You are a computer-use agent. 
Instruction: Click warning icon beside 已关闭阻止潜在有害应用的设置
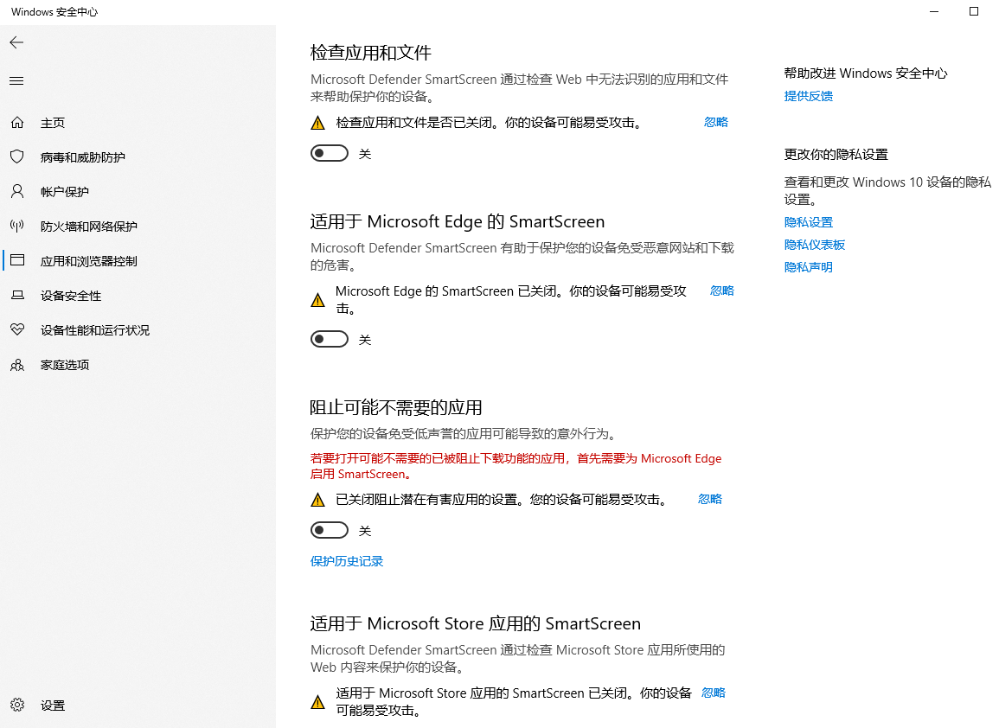click(x=317, y=500)
